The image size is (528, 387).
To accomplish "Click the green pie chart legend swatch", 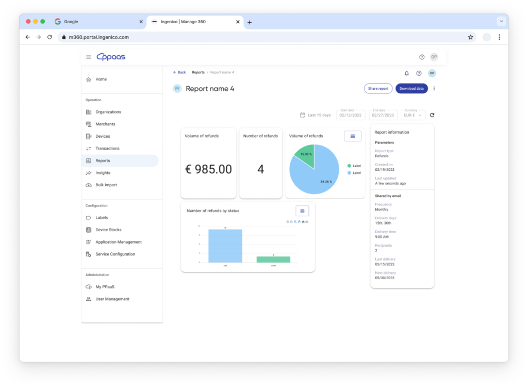I will (x=349, y=166).
